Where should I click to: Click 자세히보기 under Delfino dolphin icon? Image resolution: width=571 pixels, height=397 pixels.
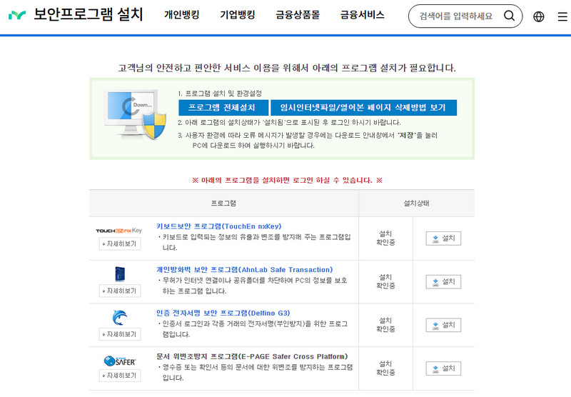tap(120, 334)
